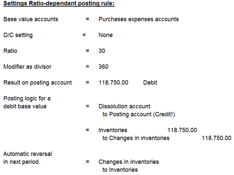Select the final 'to Inventories' line
This screenshot has height=175, width=234.
click(120, 170)
